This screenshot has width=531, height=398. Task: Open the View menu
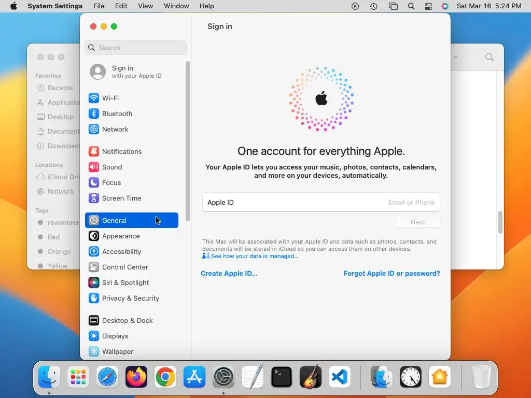(146, 6)
